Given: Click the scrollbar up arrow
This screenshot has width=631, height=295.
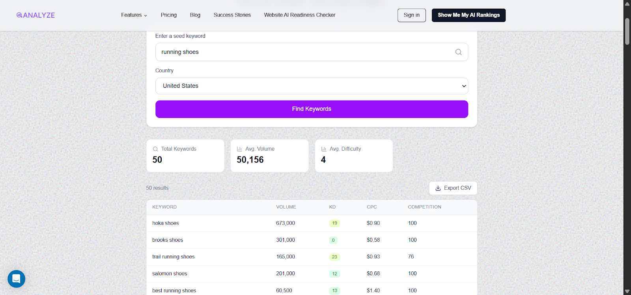Looking at the screenshot, I should [627, 4].
